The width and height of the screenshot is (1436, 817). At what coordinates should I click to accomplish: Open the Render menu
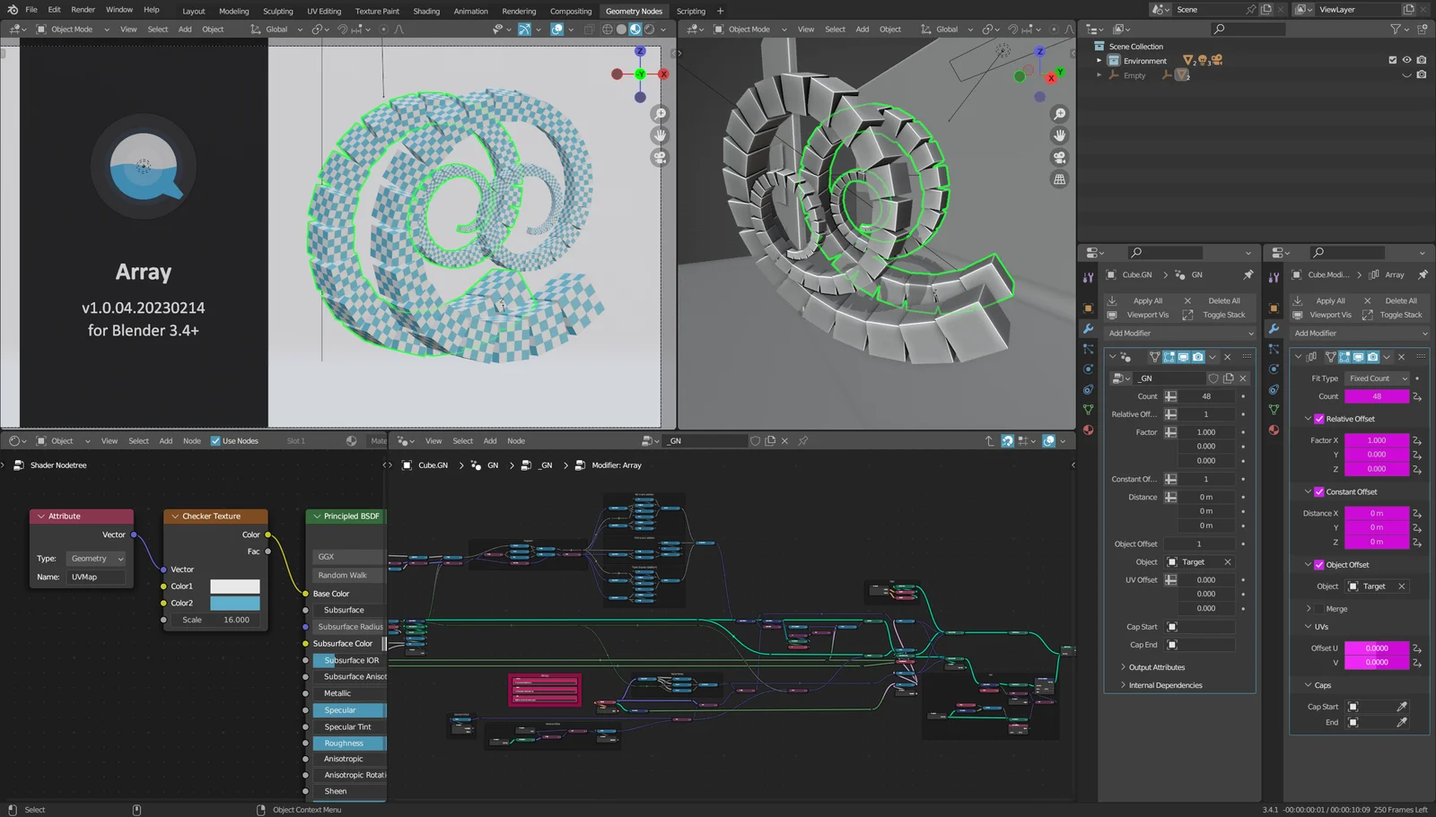(x=83, y=10)
